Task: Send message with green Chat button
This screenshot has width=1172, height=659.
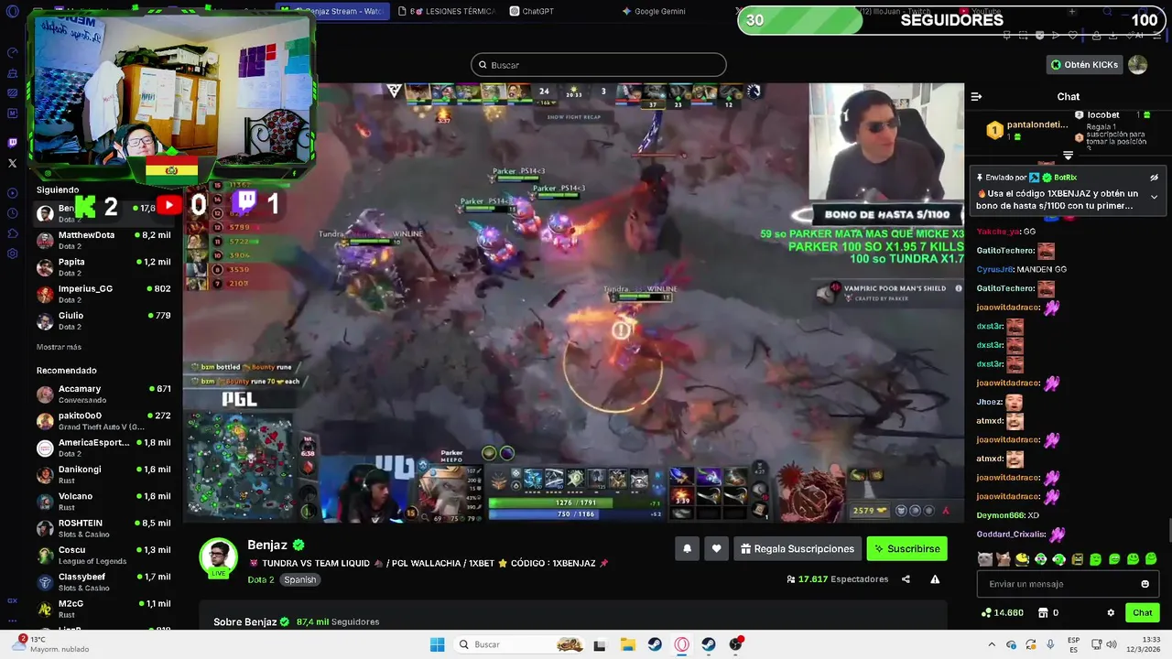Action: click(x=1143, y=612)
